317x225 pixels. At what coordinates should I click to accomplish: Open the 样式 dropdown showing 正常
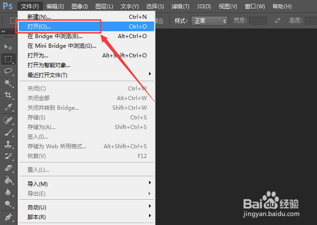(x=209, y=21)
